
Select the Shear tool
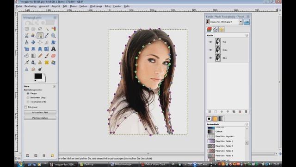coord(33,49)
